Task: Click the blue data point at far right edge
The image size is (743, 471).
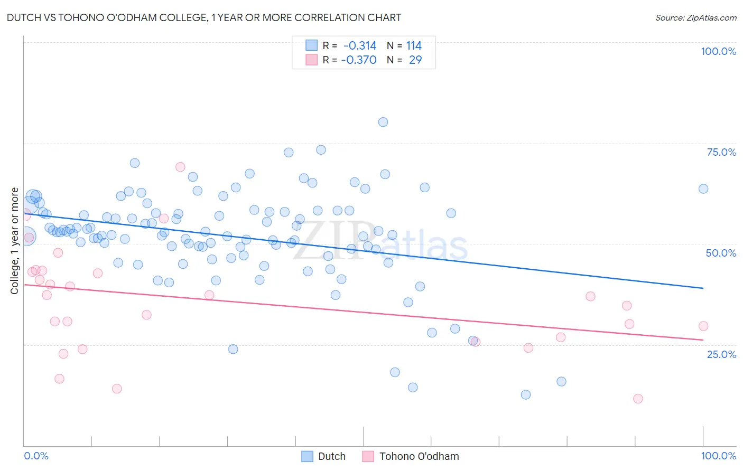Action: tap(703, 189)
